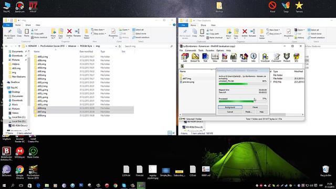
Task: Click the Help button in extraction dialog
Action: [x=261, y=112]
